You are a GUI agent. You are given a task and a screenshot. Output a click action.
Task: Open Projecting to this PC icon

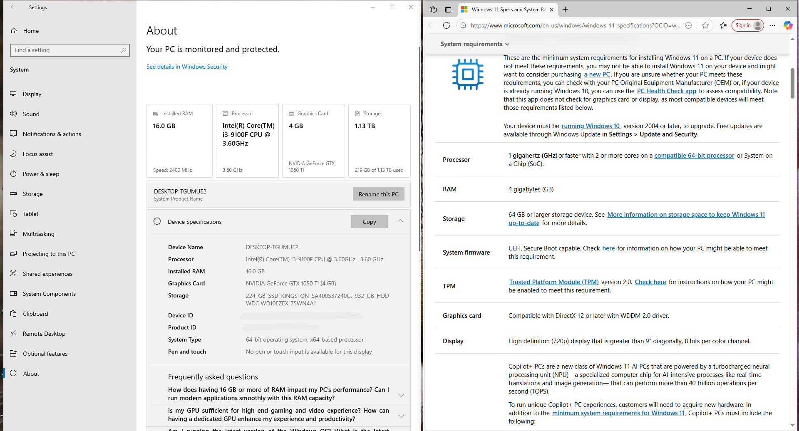click(x=13, y=253)
